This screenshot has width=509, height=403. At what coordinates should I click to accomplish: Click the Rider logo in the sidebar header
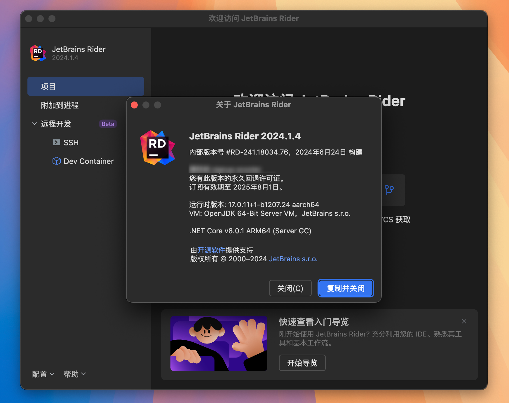click(38, 53)
